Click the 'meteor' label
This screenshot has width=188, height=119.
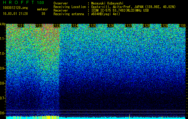[x=42, y=9]
